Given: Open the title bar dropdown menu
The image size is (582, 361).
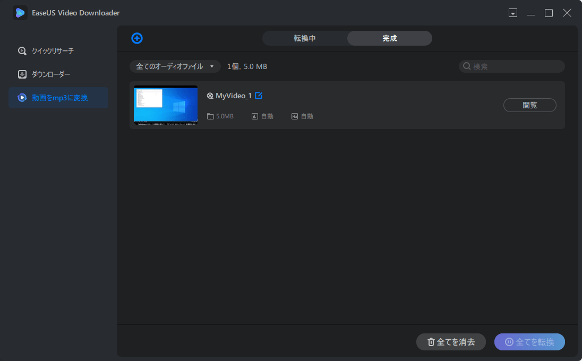Looking at the screenshot, I should click(513, 12).
